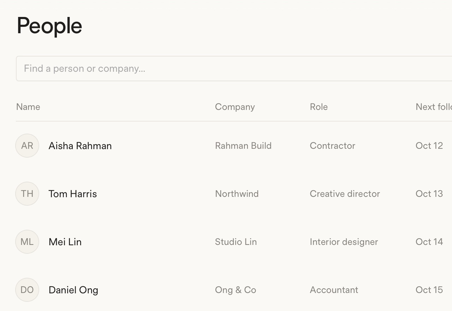Viewport: 452px width, 311px height.
Task: Open Tom Harris's TH avatar
Action: tap(27, 194)
